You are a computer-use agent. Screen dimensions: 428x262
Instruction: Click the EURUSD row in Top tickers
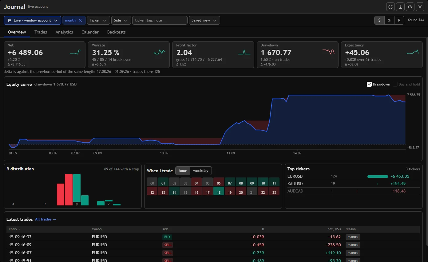pyautogui.click(x=354, y=177)
